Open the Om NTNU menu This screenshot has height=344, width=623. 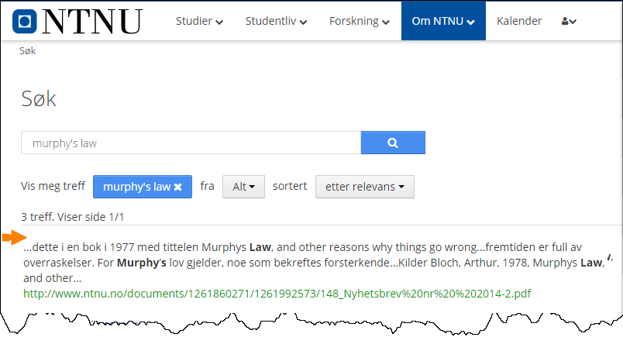443,21
